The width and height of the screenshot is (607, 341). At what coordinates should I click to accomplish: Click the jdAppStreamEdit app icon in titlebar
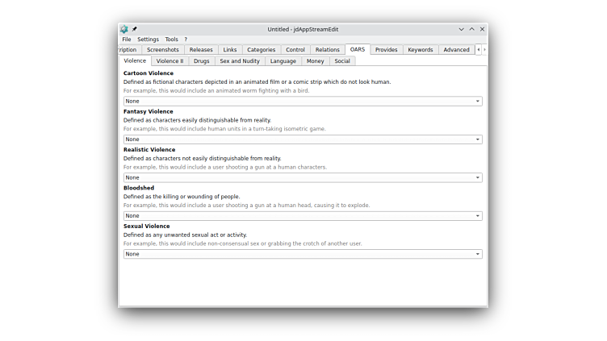point(123,29)
